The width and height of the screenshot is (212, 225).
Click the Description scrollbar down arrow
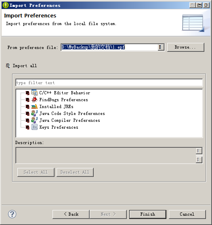199,159
